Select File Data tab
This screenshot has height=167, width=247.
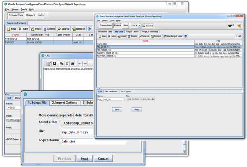pos(119,32)
